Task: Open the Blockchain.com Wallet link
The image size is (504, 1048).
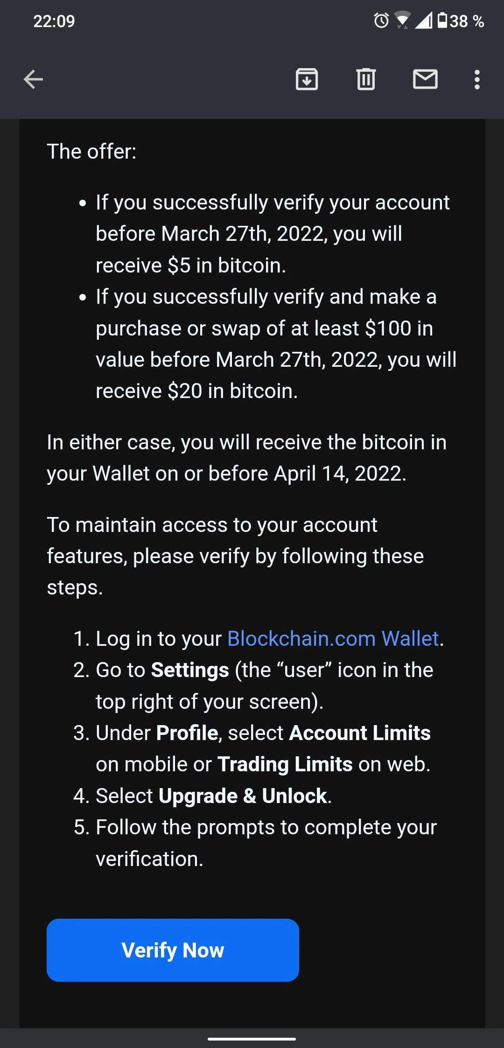Action: tap(333, 638)
